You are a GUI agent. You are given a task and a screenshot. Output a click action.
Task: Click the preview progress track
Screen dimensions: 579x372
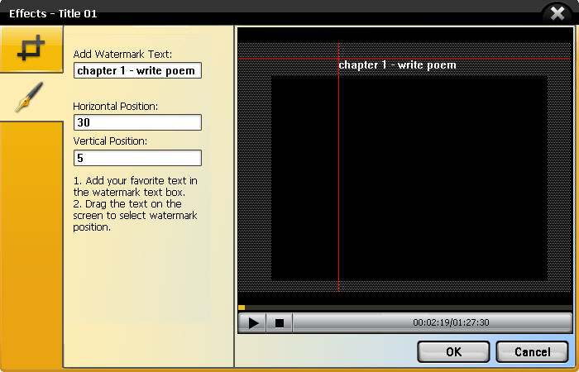405,308
